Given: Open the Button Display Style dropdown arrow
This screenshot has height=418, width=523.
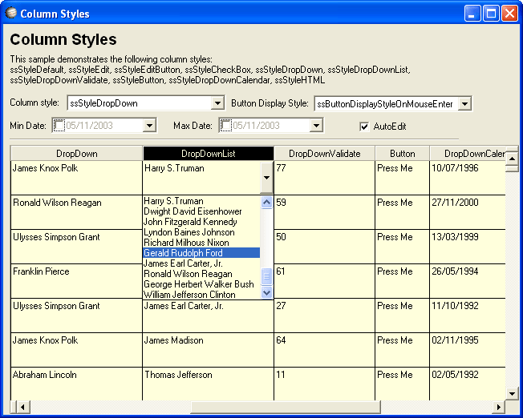Looking at the screenshot, I should coord(464,104).
